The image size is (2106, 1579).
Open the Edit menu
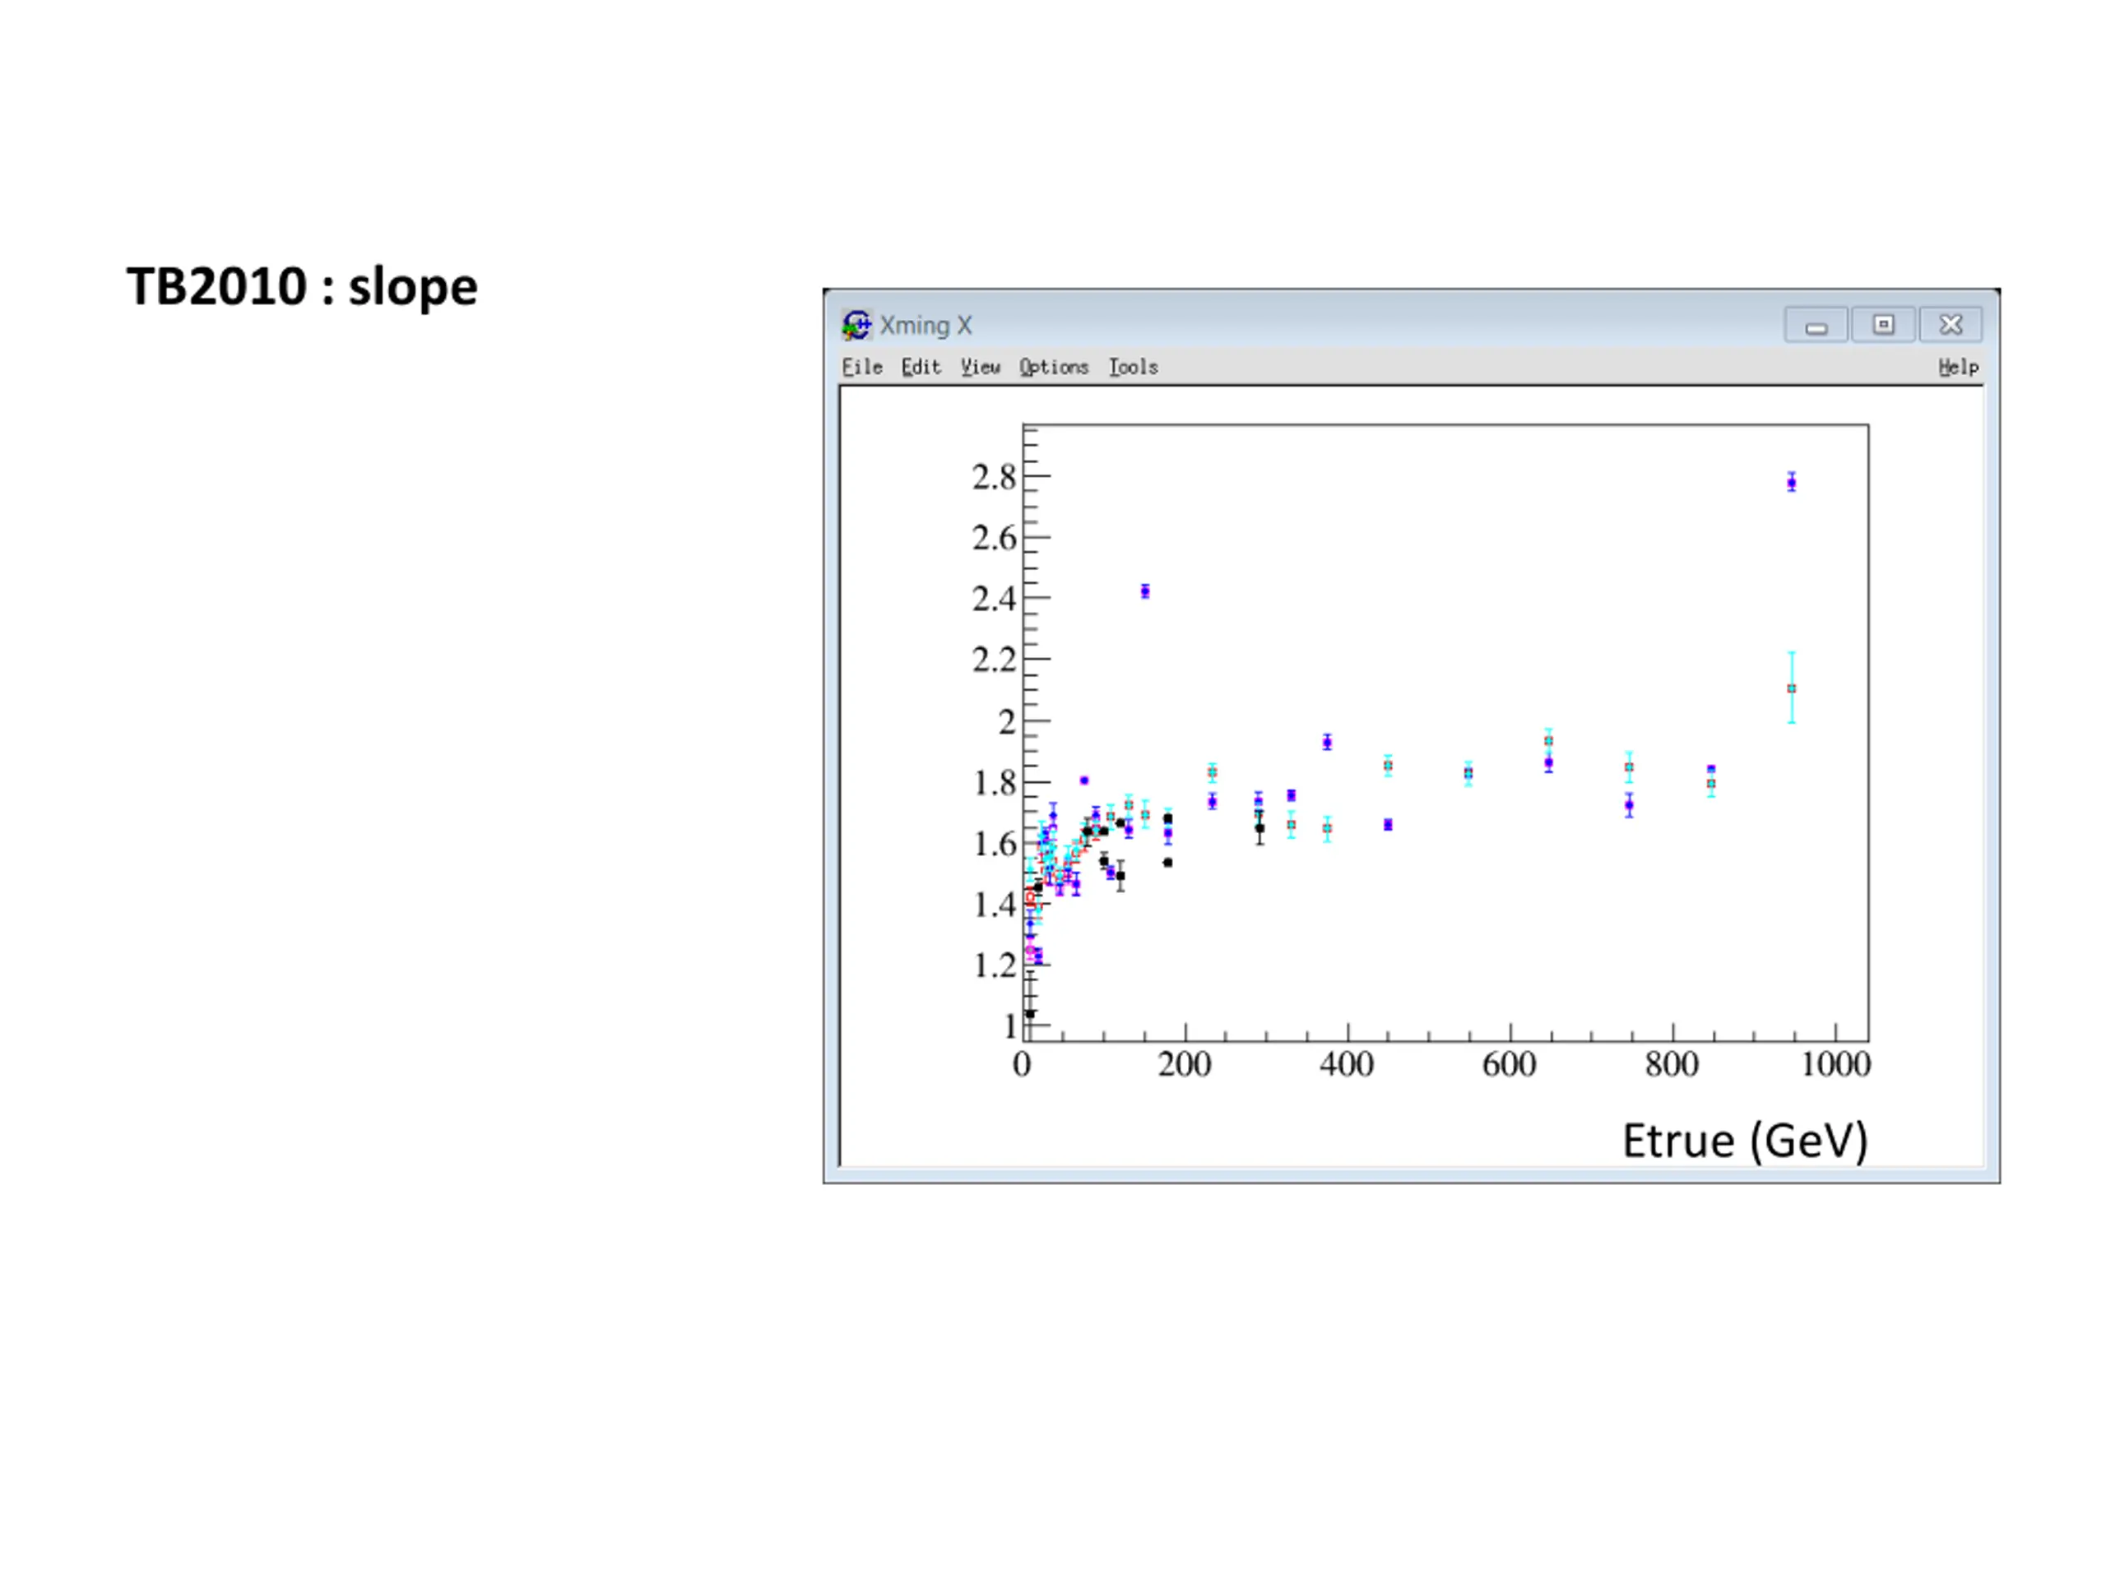coord(921,367)
